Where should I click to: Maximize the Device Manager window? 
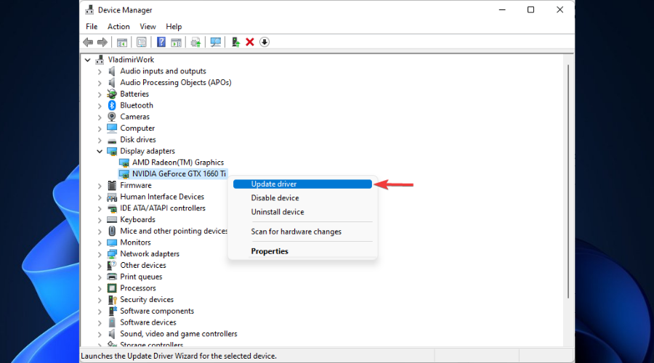(530, 9)
